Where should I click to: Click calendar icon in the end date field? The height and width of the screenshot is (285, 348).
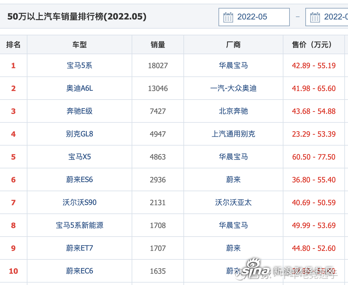click(315, 17)
